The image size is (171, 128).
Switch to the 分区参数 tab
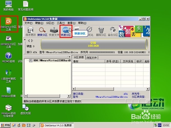tap(79, 57)
